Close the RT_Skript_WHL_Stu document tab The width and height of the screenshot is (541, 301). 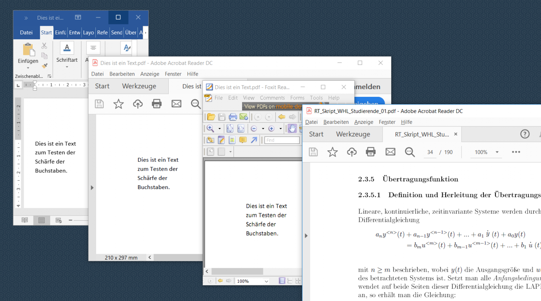click(456, 134)
